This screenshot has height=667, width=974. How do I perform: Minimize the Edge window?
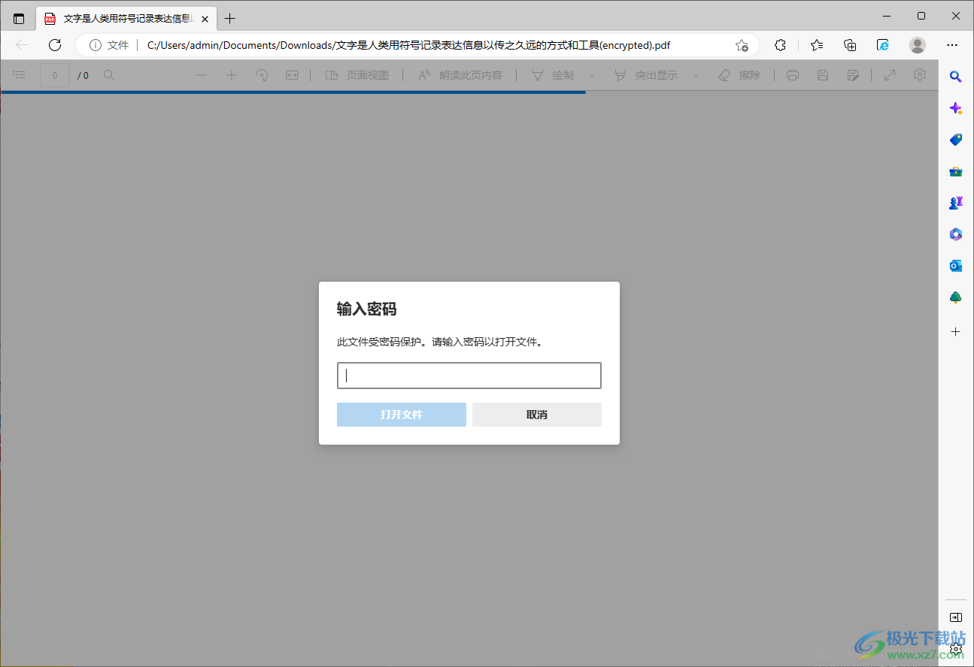click(x=888, y=16)
